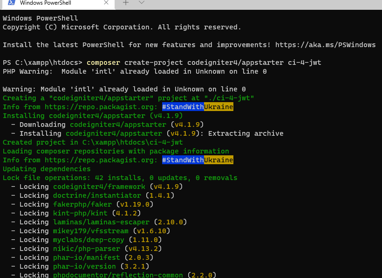This screenshot has height=278, width=382.
Task: Click version '(v1.6.10)' of vfsstream
Action: click(x=151, y=231)
